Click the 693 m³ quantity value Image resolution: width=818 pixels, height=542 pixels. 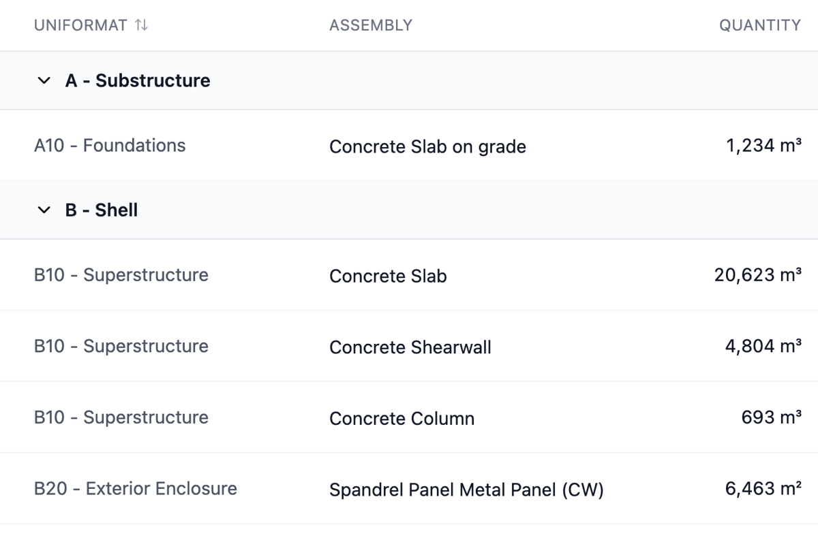point(772,417)
